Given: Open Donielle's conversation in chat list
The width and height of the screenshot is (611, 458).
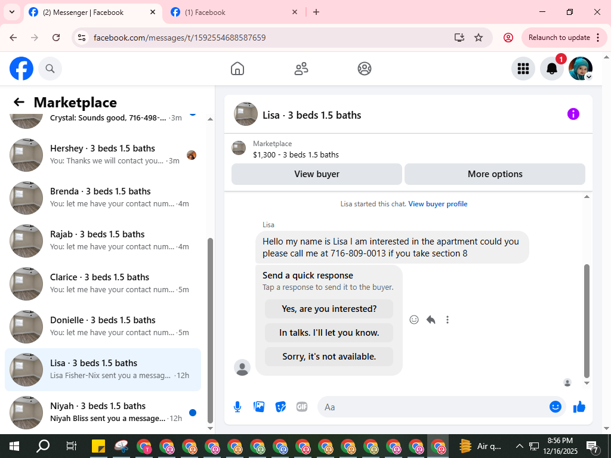Looking at the screenshot, I should pos(103,326).
